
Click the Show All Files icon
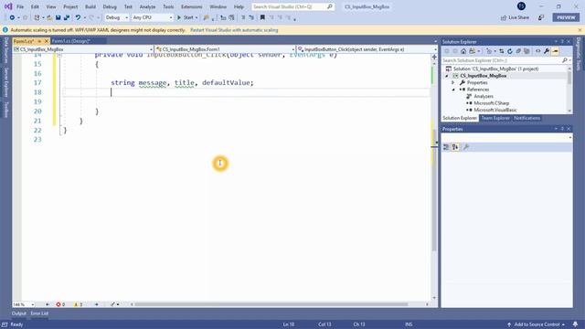(x=526, y=51)
